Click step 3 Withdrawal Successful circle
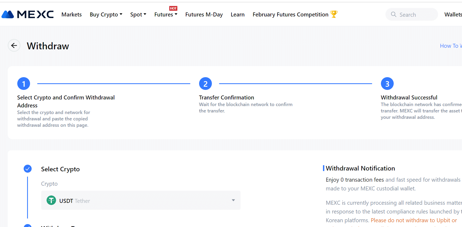 coord(387,84)
